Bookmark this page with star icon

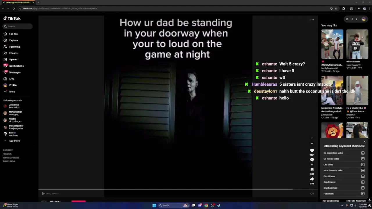336,8
